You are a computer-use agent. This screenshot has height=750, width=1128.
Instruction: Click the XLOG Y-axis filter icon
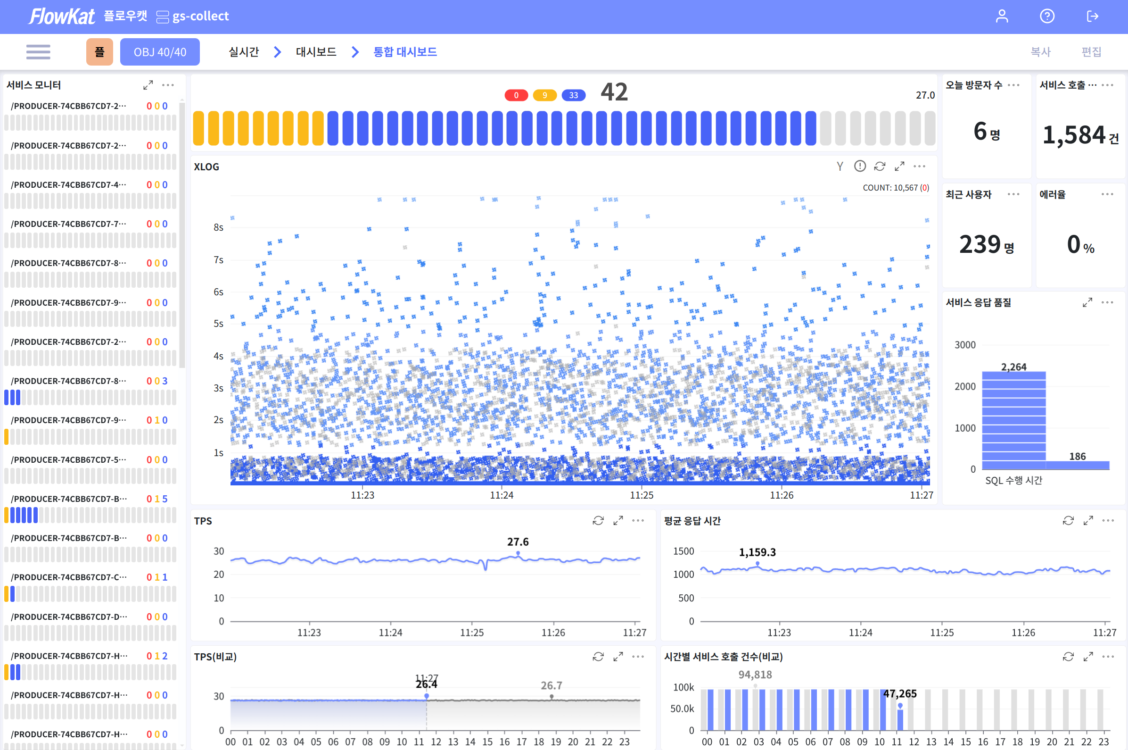pos(840,167)
